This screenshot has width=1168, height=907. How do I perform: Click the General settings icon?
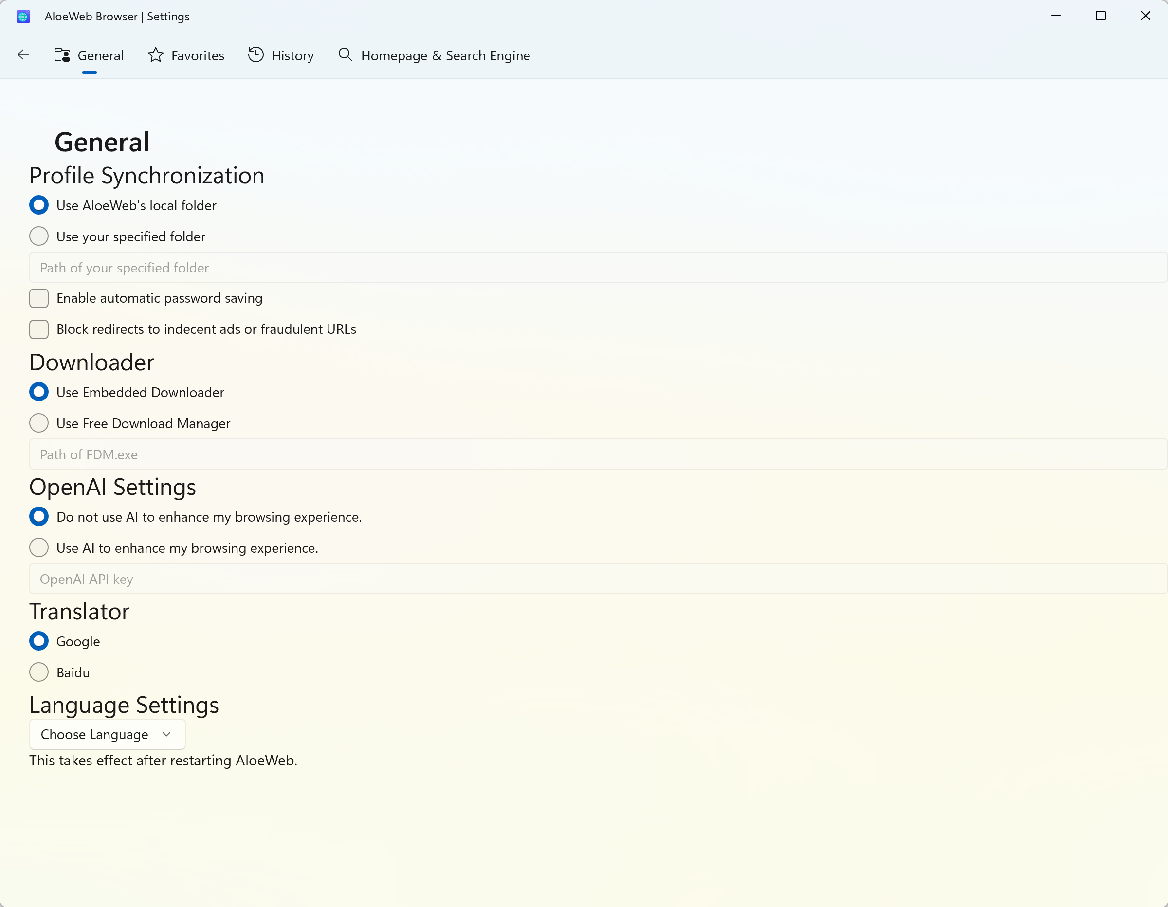(x=63, y=55)
